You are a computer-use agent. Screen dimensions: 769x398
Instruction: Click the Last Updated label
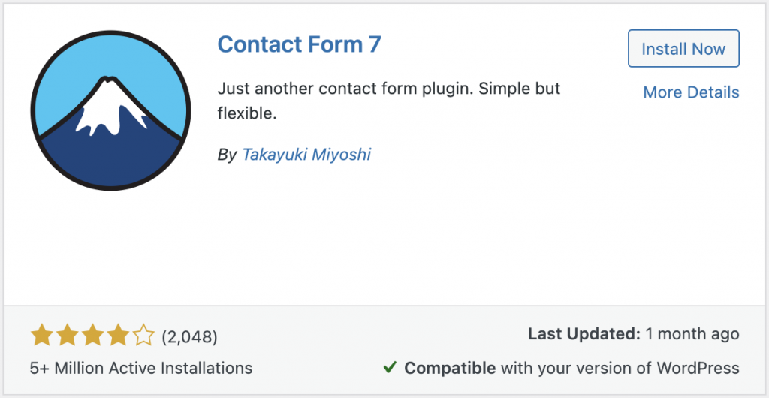tap(584, 334)
